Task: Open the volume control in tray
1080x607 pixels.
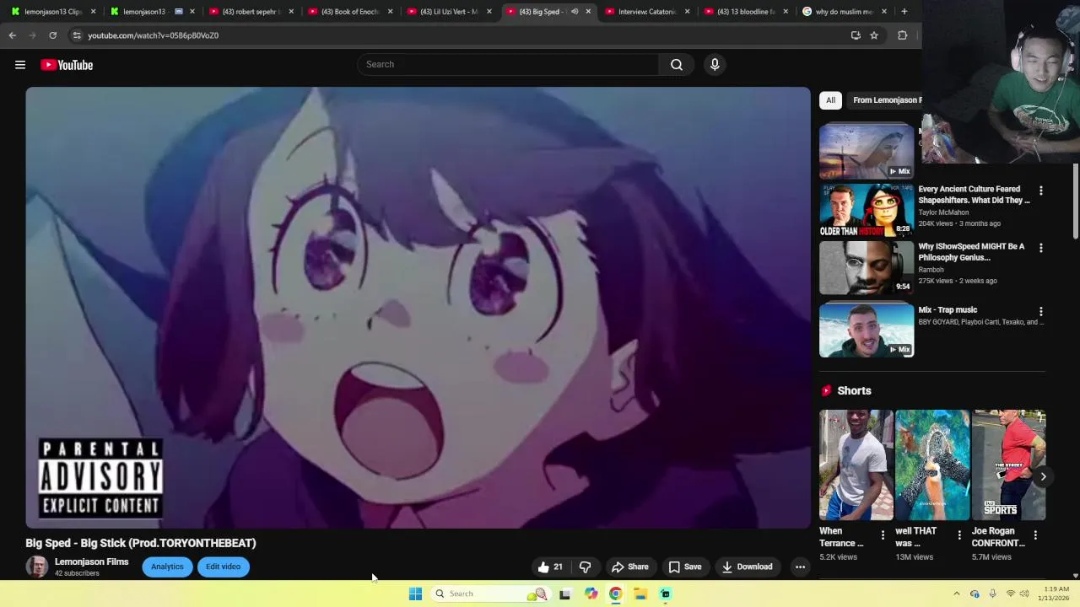Action: pyautogui.click(x=1024, y=594)
